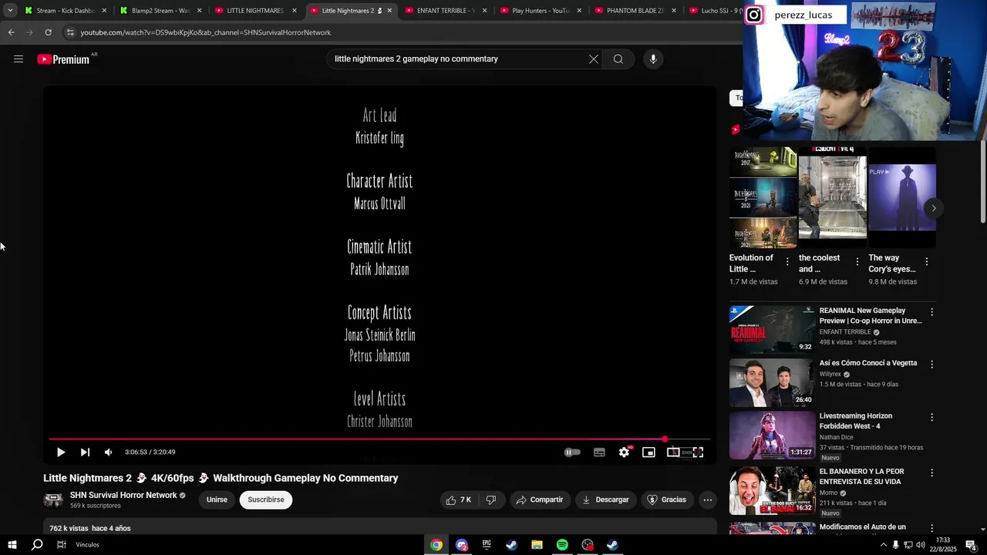Screen dimensions: 987x555
Task: Open Windows Start menu
Action: coord(12,545)
